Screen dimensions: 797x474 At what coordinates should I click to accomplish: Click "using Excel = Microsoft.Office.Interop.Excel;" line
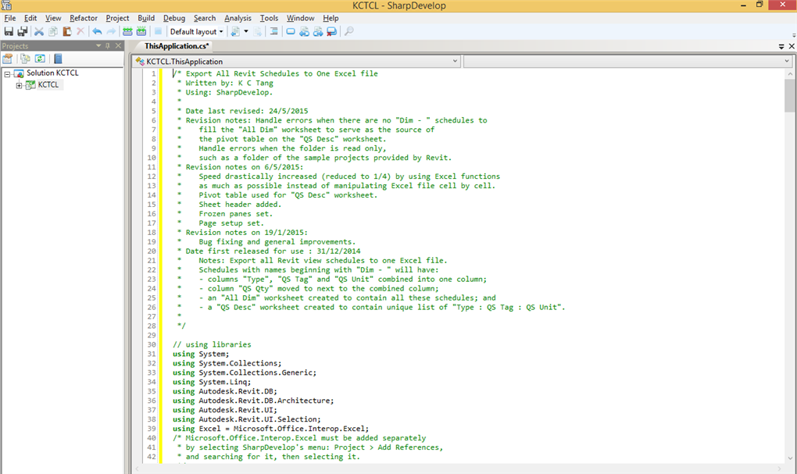coord(270,429)
